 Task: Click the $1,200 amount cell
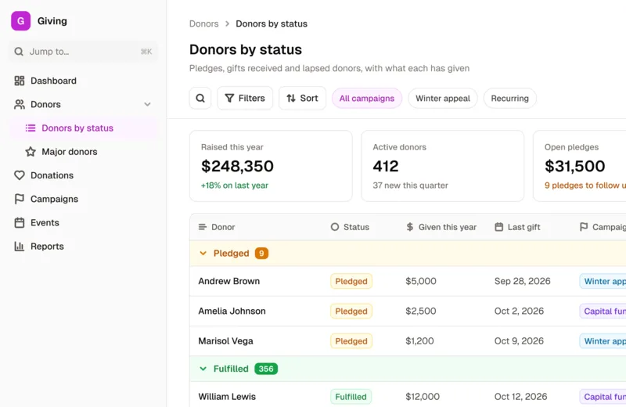pos(419,341)
